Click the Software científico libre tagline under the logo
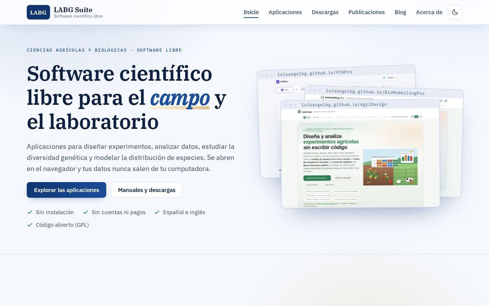Image resolution: width=489 pixels, height=306 pixels. point(78,16)
